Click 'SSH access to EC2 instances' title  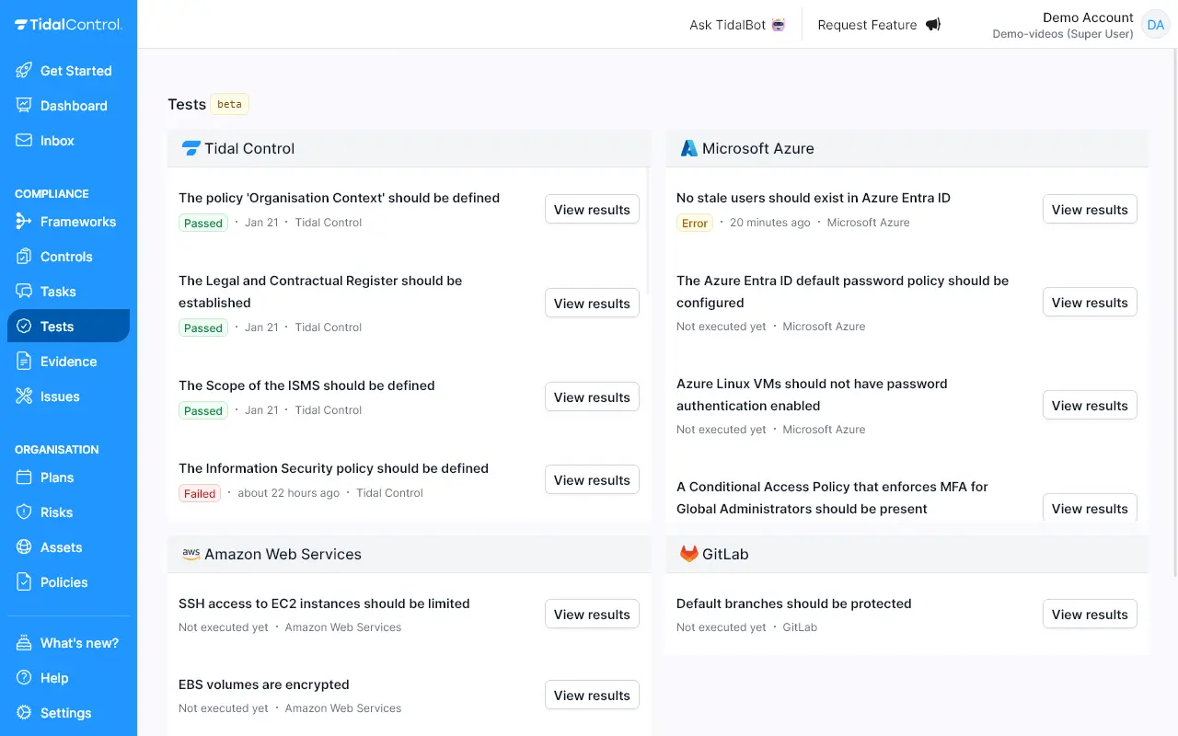point(324,604)
